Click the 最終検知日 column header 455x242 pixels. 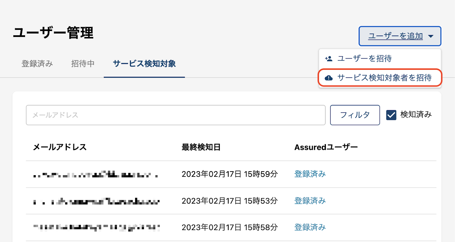(x=201, y=147)
